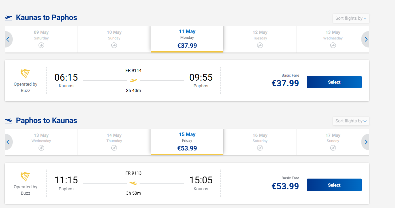The image size is (395, 208).
Task: Click the Ryanair harp logo on flight FR 9113
Action: pyautogui.click(x=25, y=177)
